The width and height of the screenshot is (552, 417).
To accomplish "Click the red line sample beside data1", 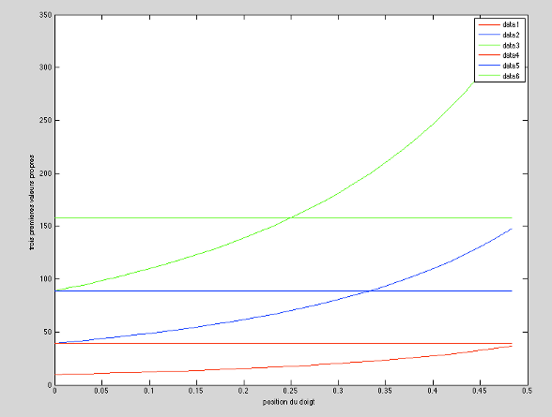I will (x=489, y=24).
